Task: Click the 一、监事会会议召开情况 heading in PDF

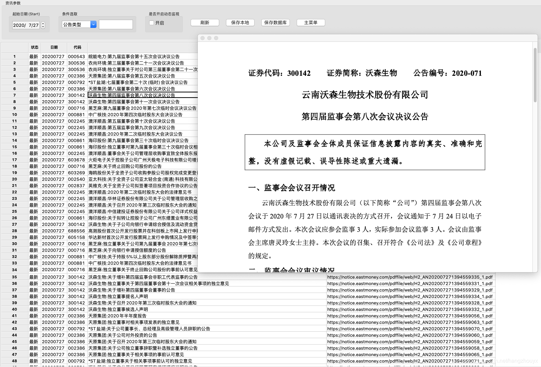Action: pyautogui.click(x=292, y=188)
